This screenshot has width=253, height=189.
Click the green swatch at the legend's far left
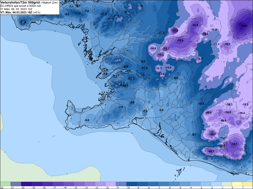(5, 184)
